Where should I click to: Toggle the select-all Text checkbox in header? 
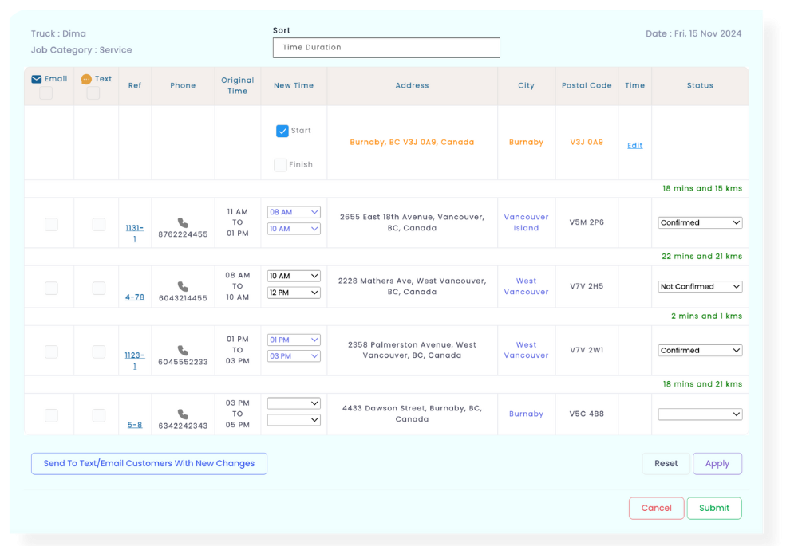coord(93,93)
